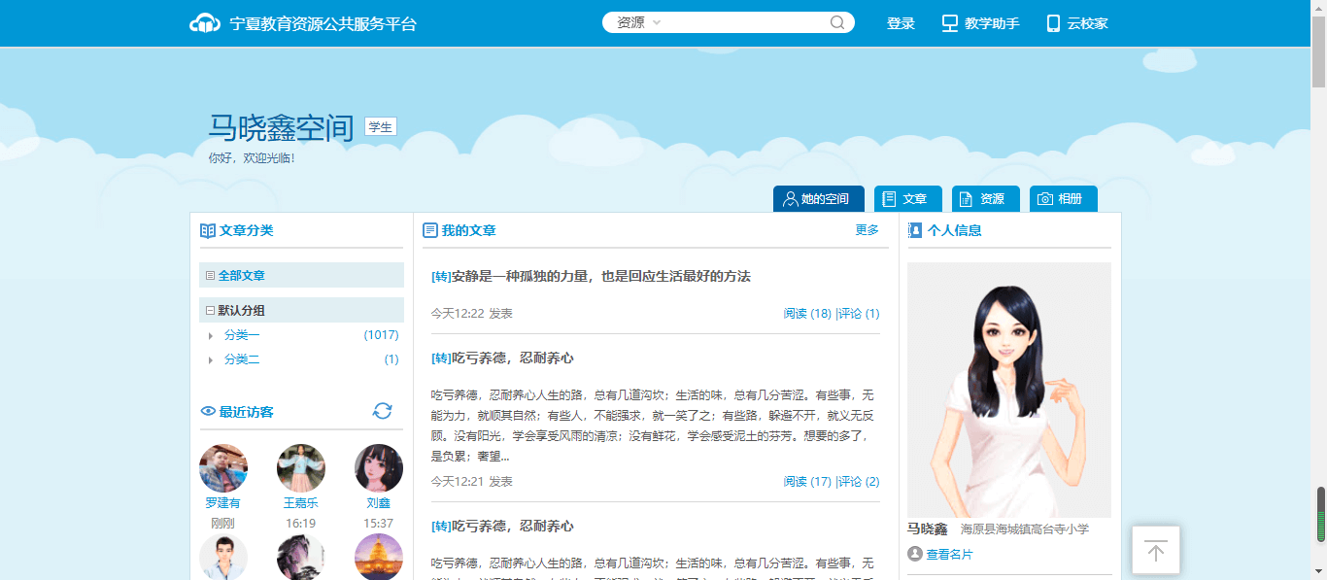Expand the 分类二 category arrow

(210, 360)
